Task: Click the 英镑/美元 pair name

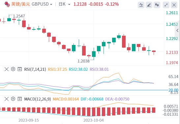Action: coord(21,4)
